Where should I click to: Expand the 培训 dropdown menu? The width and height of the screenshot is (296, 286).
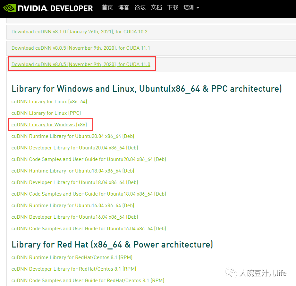pyautogui.click(x=191, y=8)
